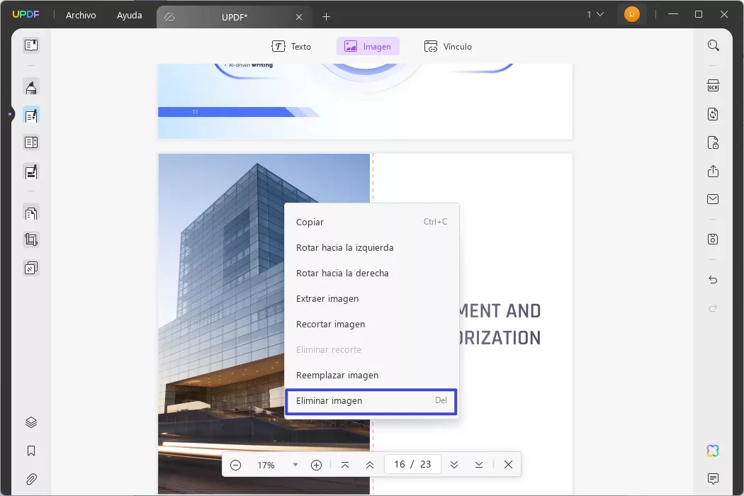Switch to Comment highlighter mode

click(x=31, y=87)
